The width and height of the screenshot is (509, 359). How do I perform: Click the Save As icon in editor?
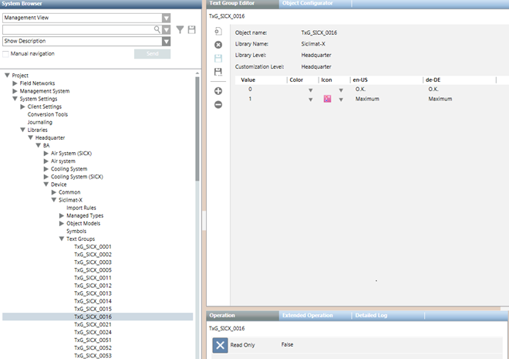pos(218,72)
